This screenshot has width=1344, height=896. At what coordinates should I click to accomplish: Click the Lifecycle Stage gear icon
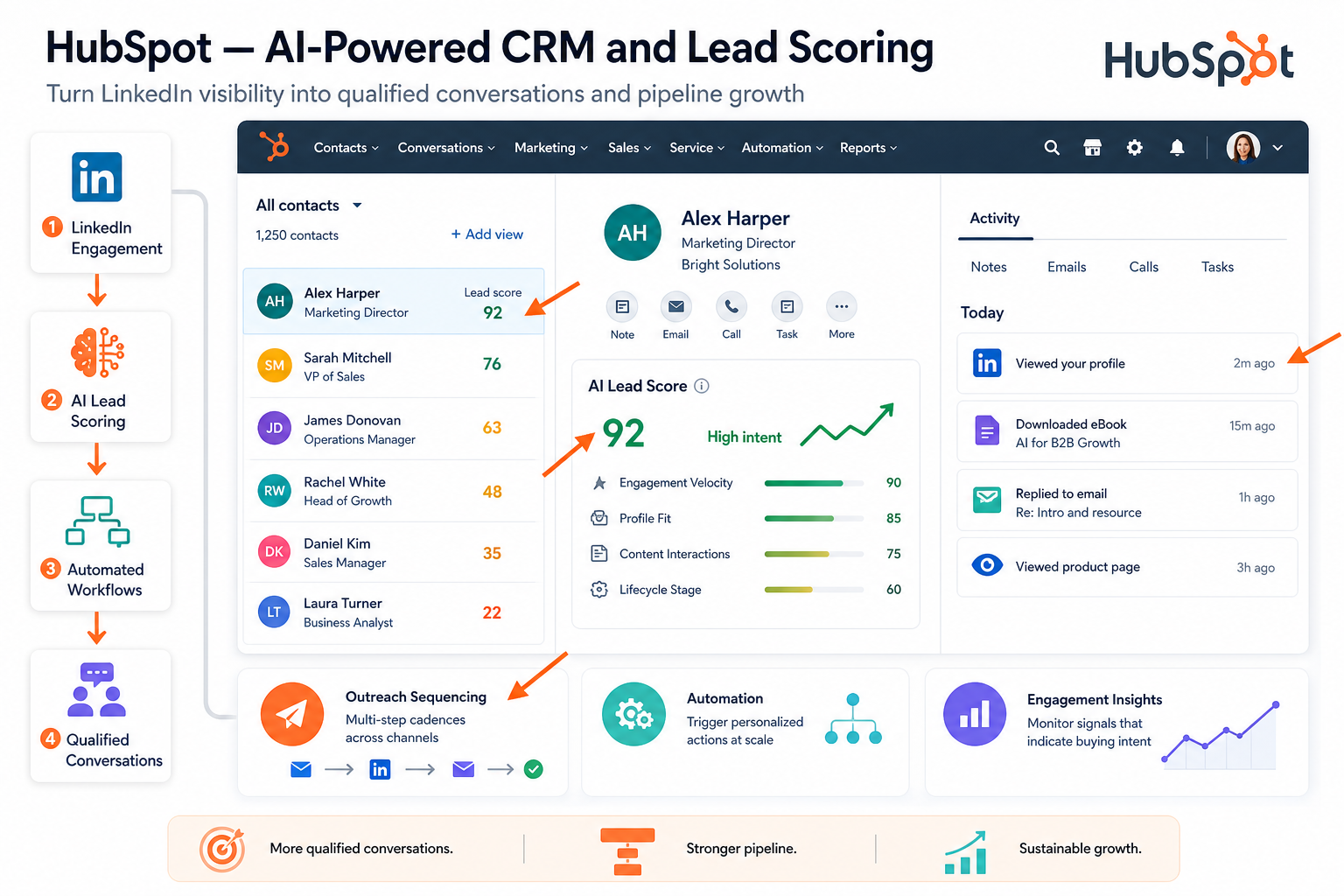[599, 589]
